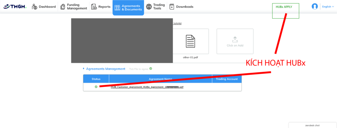Click the Trading Account column header

click(x=227, y=79)
